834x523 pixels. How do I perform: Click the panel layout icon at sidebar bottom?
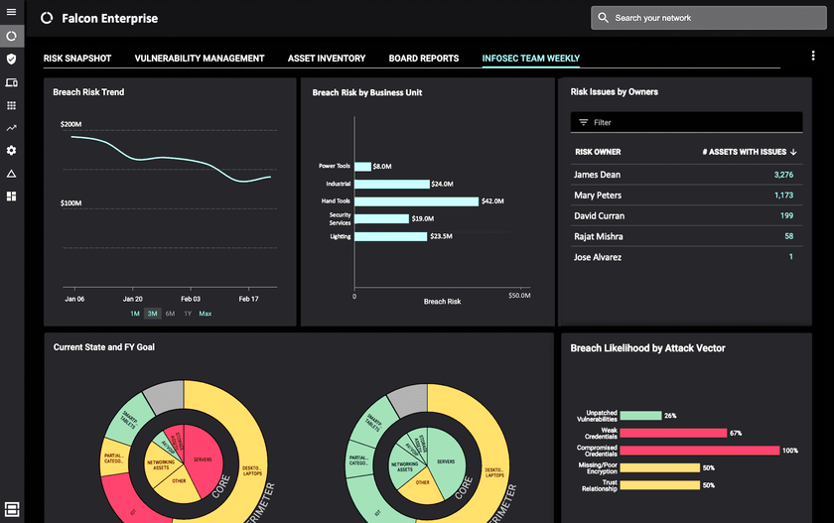coord(12,509)
